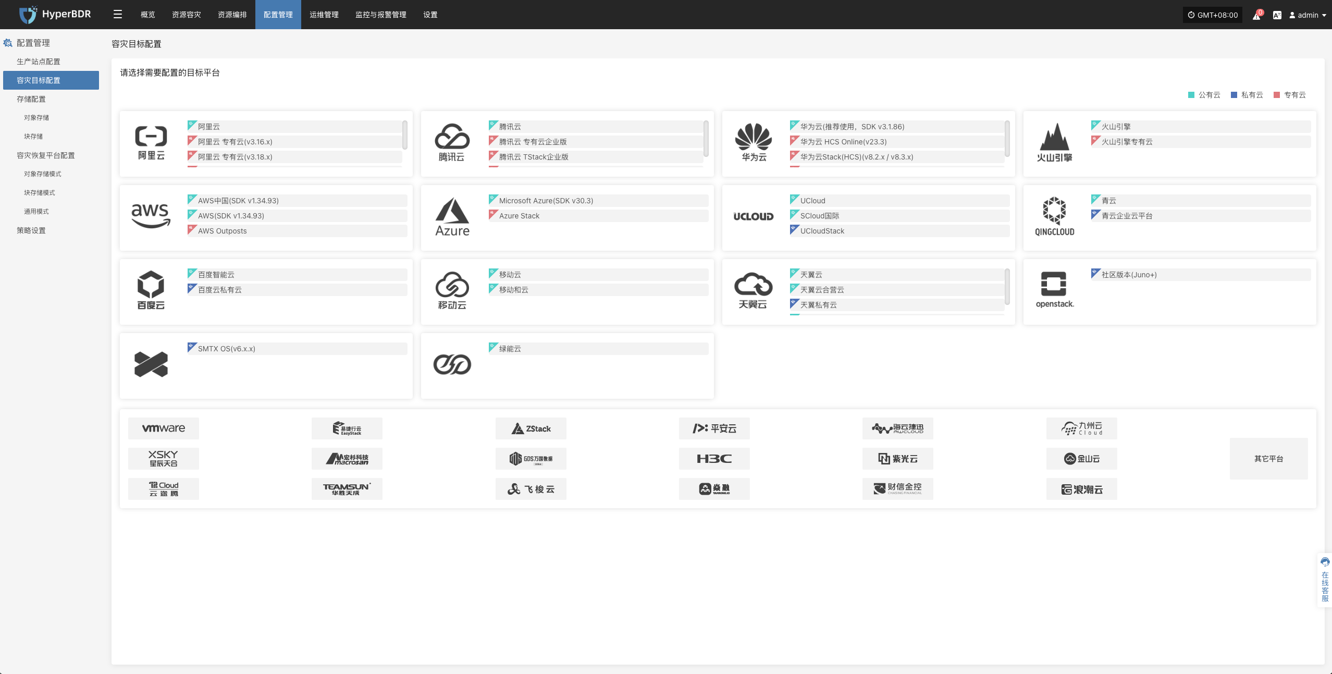This screenshot has width=1332, height=674.
Task: Click the Azure platform logo
Action: [452, 217]
